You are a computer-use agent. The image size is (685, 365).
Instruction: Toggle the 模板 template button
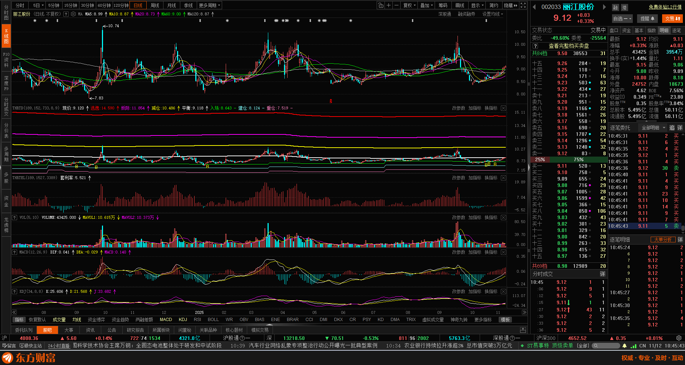[x=505, y=320]
